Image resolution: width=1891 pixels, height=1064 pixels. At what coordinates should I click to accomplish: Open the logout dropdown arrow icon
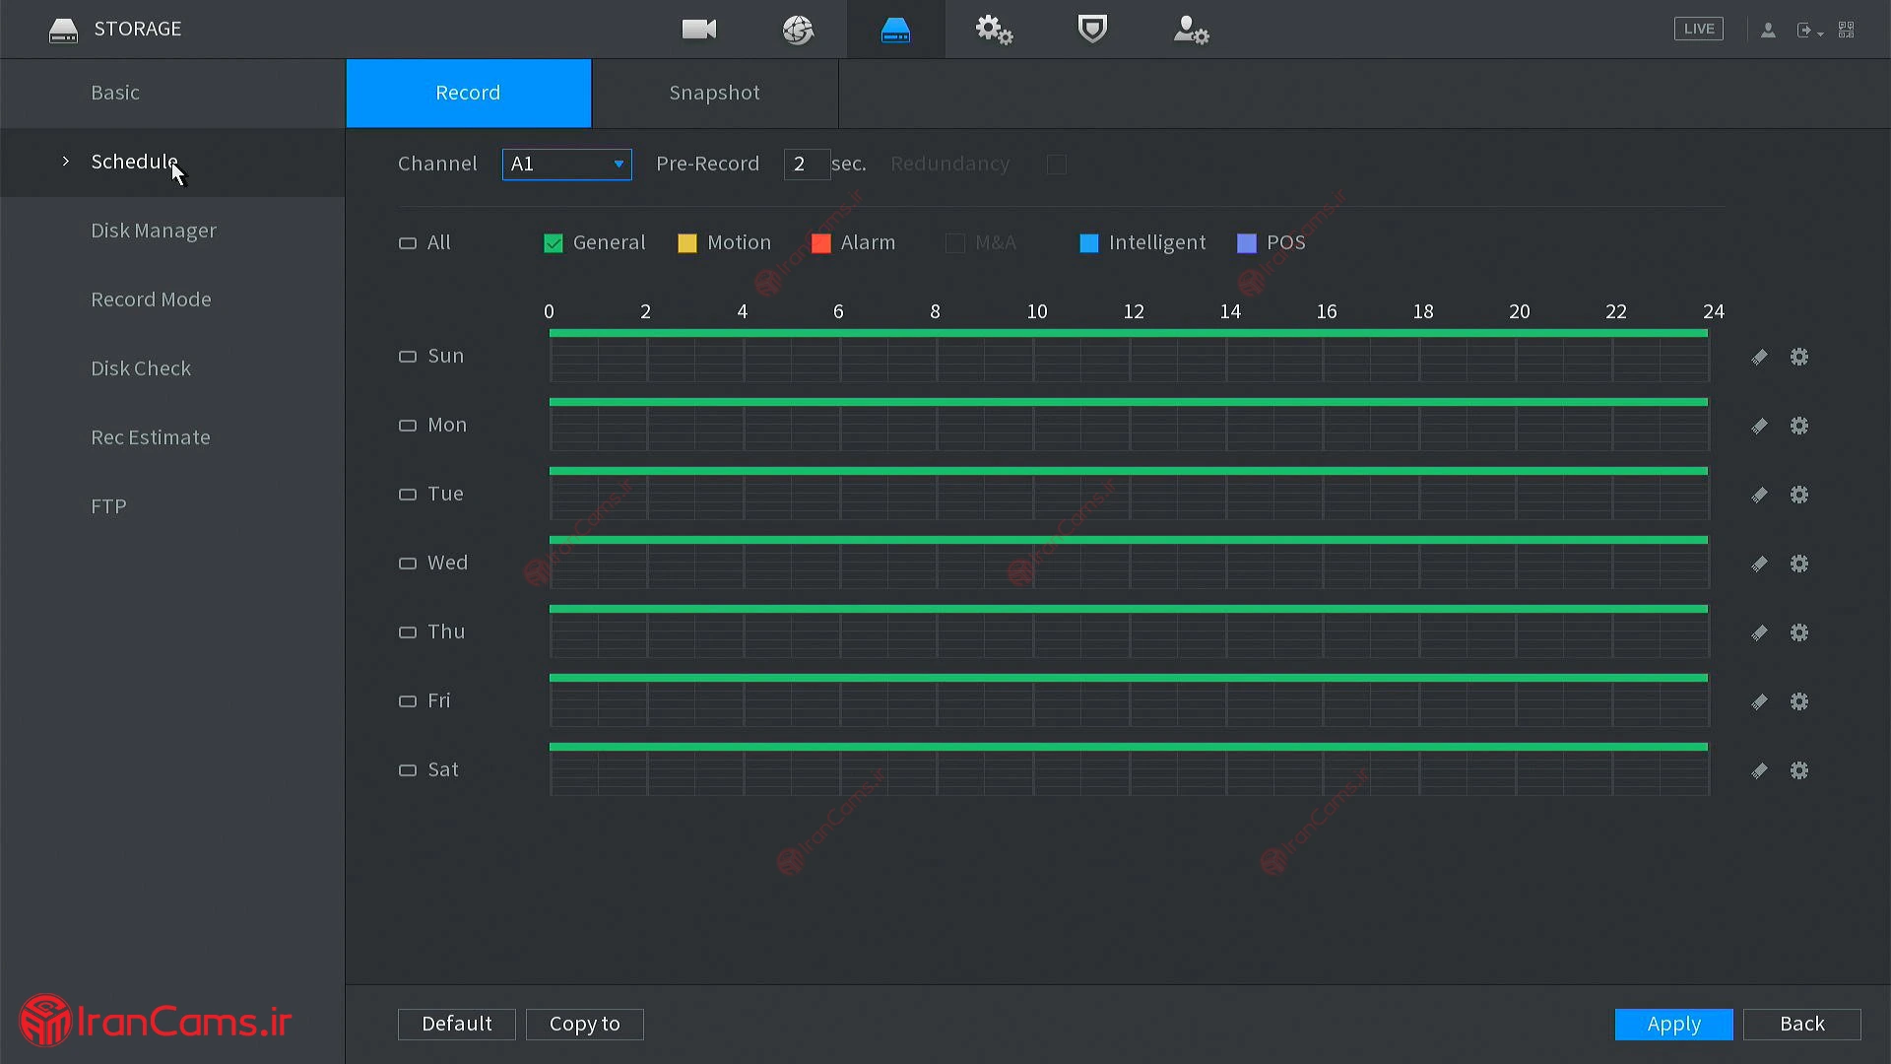pos(1809,31)
